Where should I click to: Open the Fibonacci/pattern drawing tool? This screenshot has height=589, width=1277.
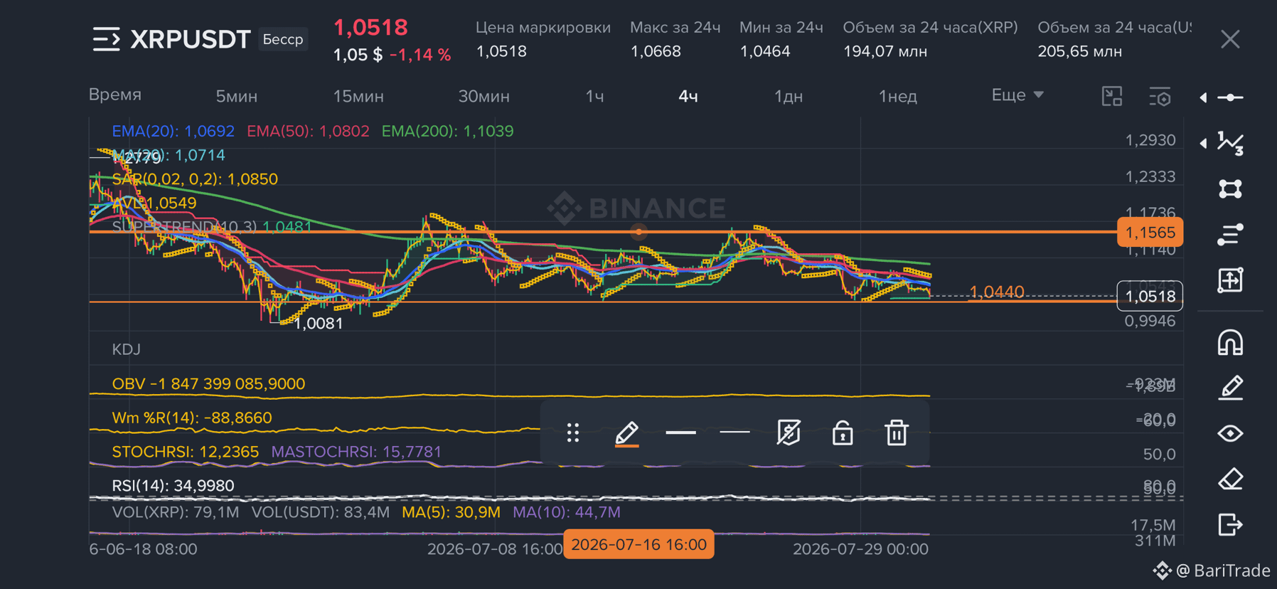(x=1230, y=143)
